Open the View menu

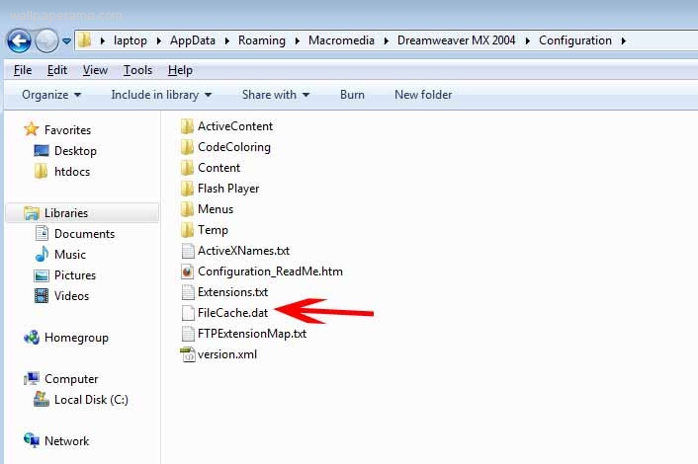pyautogui.click(x=95, y=70)
